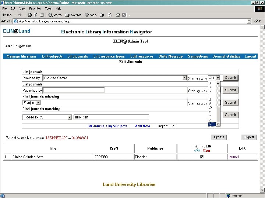
Task: Click the Edit page icon beside Print
Action: pos(124,15)
